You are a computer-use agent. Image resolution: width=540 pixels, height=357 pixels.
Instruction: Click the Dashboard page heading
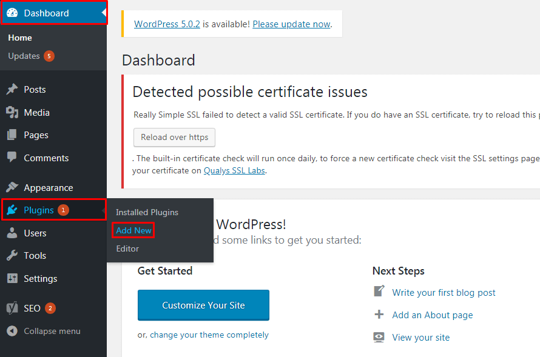tap(158, 60)
